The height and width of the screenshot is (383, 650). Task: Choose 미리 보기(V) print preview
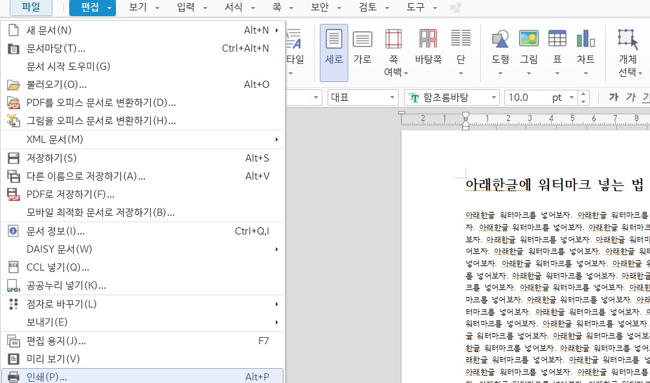click(x=142, y=359)
